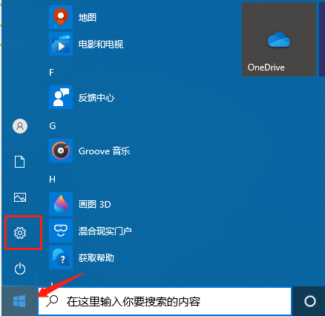Screen dimensions: 325x316
Task: Open the Mixed Reality Portal (混合现实门户) icon
Action: point(61,231)
